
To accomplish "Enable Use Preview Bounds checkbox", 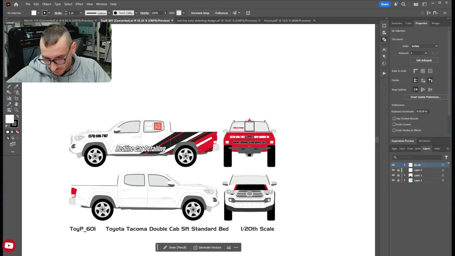I will click(394, 118).
